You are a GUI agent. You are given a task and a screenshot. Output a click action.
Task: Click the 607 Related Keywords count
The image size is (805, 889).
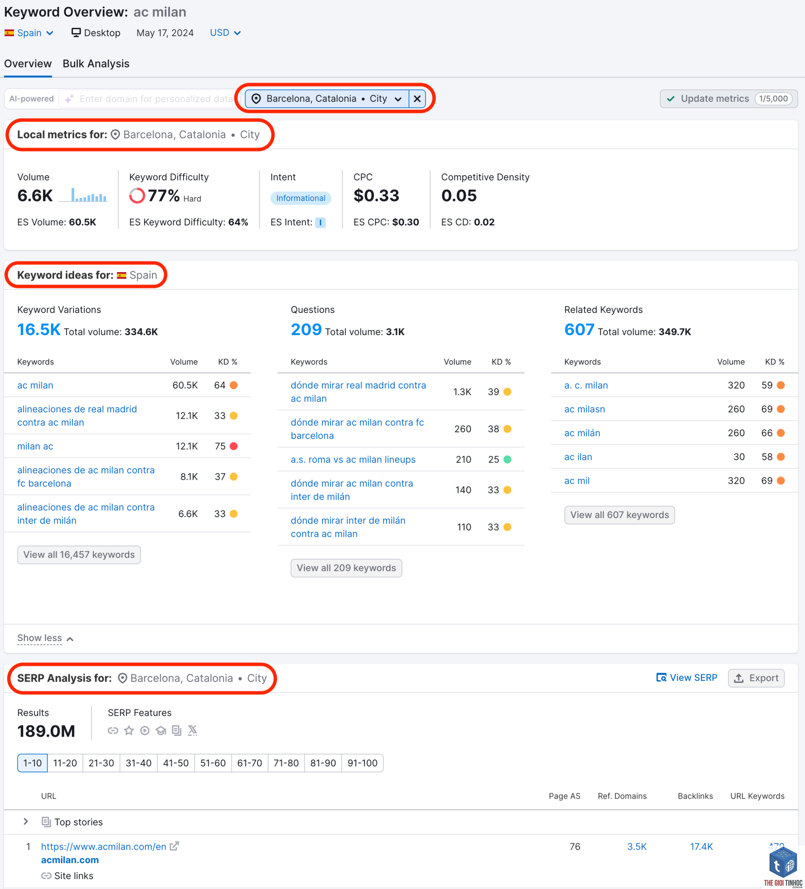579,330
